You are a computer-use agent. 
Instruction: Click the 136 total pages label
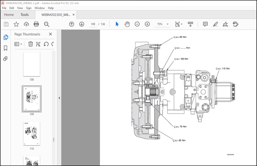(103, 24)
